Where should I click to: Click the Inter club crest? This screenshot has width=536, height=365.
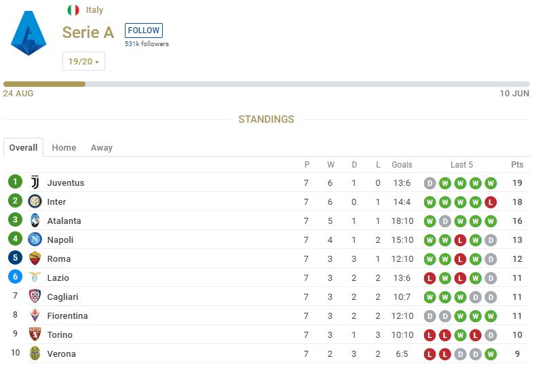tap(35, 201)
